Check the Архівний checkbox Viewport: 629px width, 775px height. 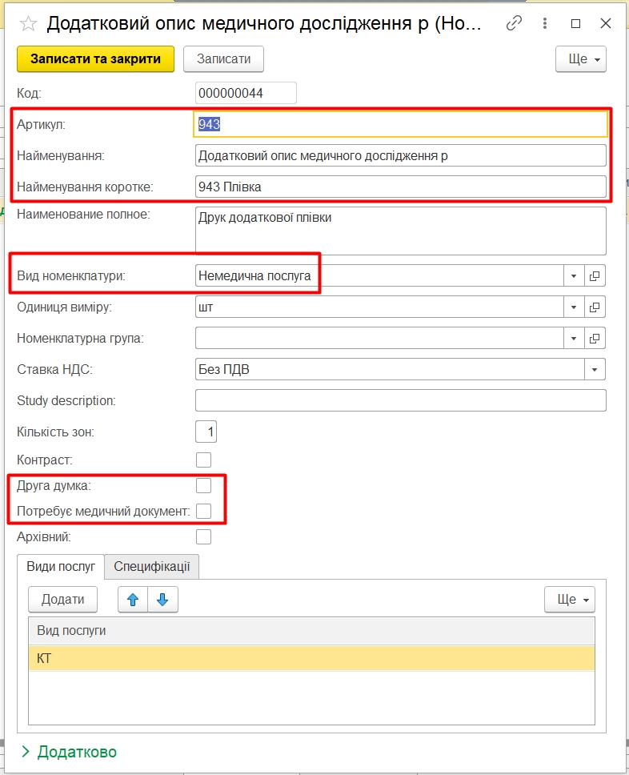point(204,536)
